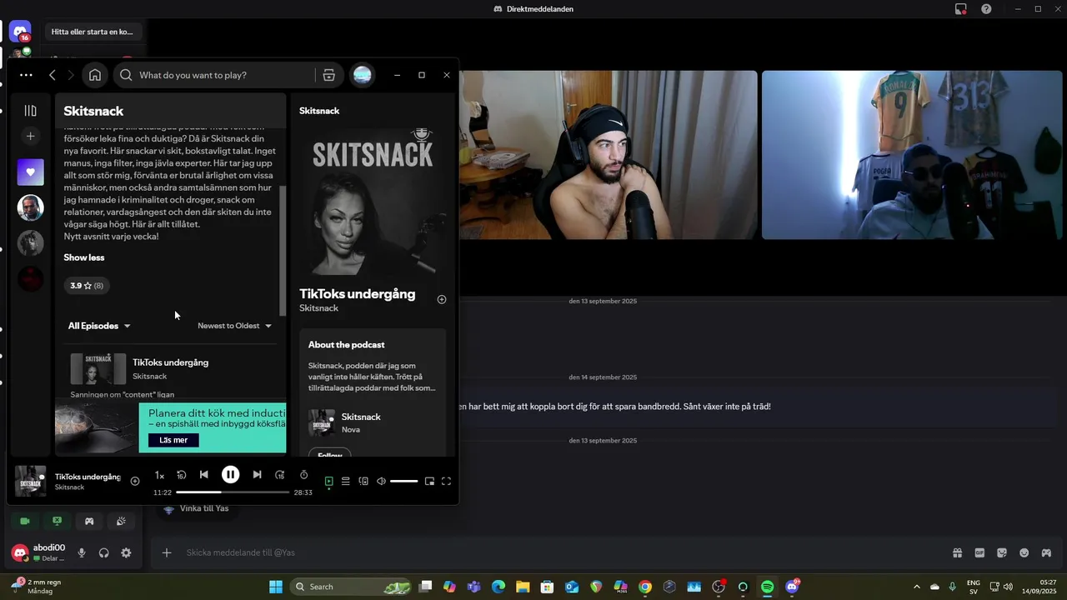The width and height of the screenshot is (1067, 600).
Task: Save episode using plus beside now playing title
Action: click(135, 481)
